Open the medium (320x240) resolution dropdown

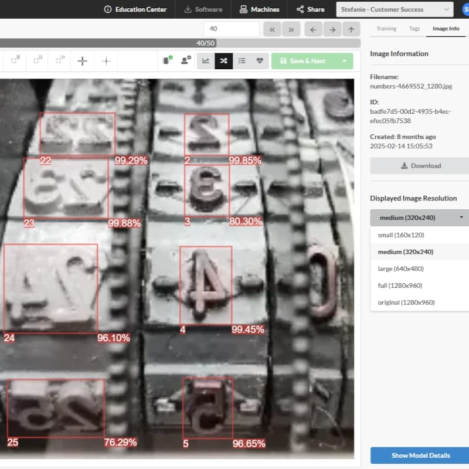coord(419,217)
